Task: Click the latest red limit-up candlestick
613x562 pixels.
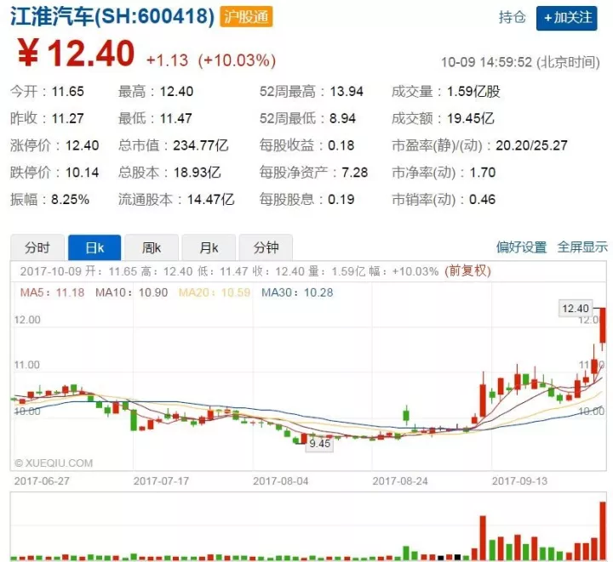Action: coord(603,326)
